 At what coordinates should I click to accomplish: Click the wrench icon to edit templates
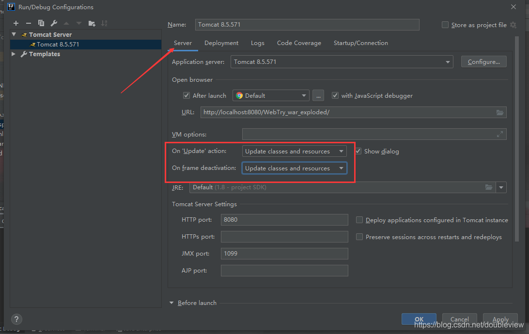(x=54, y=23)
